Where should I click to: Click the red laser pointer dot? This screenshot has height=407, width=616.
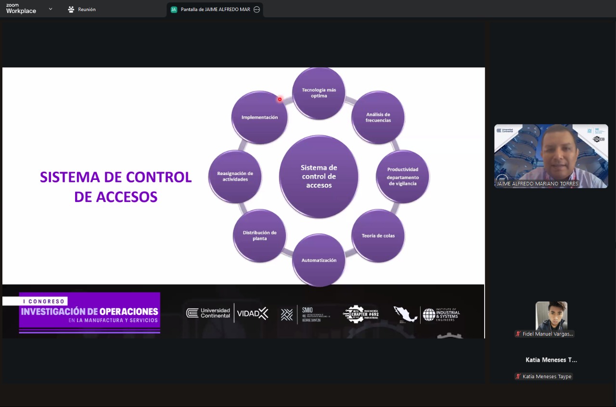pyautogui.click(x=280, y=100)
